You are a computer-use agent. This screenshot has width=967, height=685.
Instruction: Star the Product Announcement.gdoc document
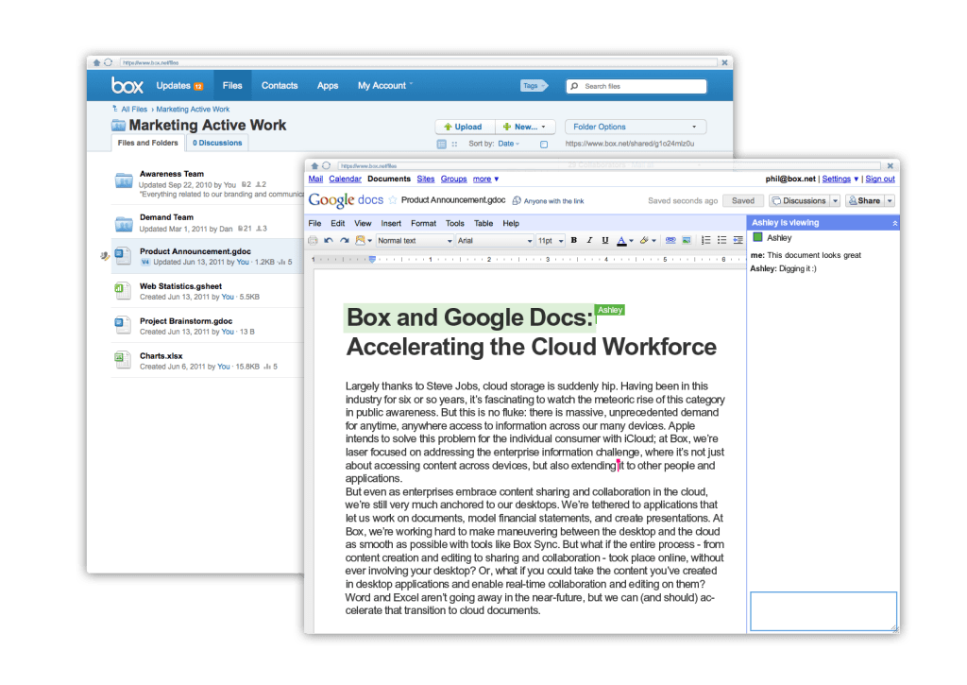pyautogui.click(x=392, y=200)
